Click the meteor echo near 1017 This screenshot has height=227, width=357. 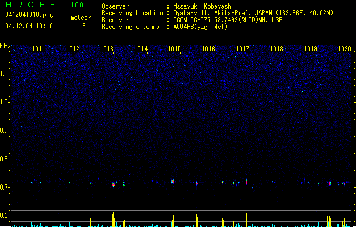click(247, 182)
